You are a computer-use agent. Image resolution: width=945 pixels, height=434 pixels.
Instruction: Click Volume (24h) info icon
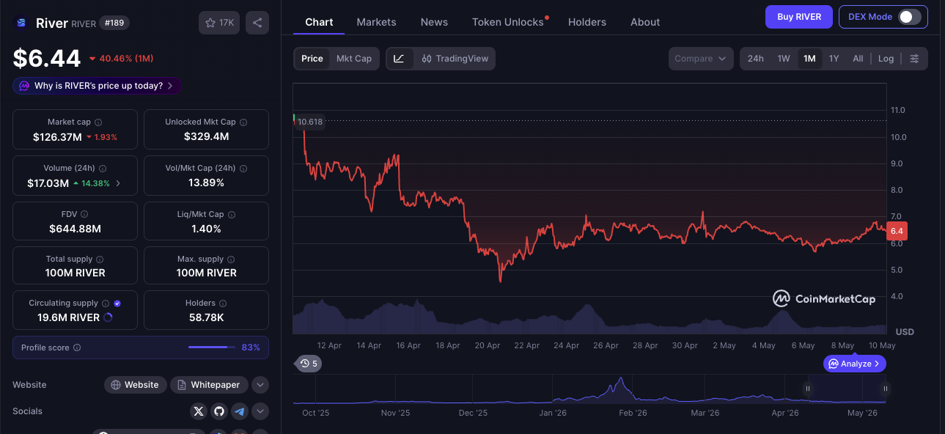point(103,169)
